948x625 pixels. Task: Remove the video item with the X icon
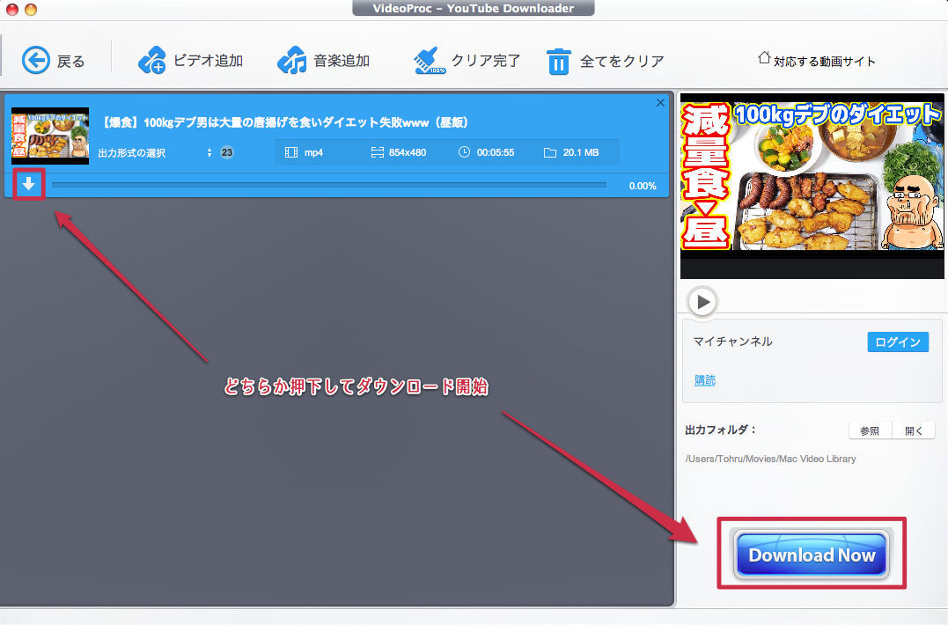[660, 103]
